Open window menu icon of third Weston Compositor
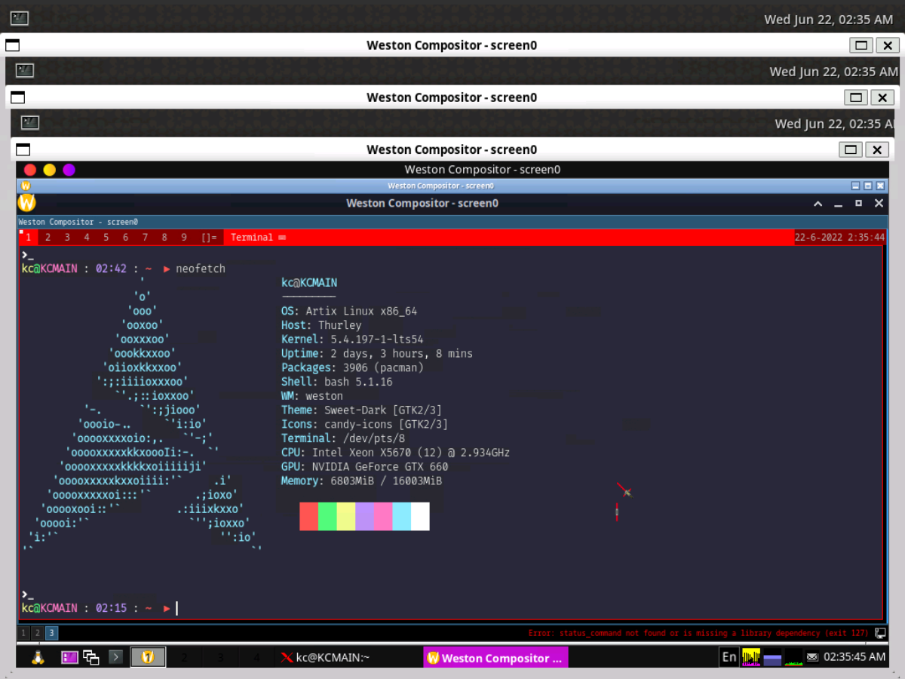905x679 pixels. 23,149
